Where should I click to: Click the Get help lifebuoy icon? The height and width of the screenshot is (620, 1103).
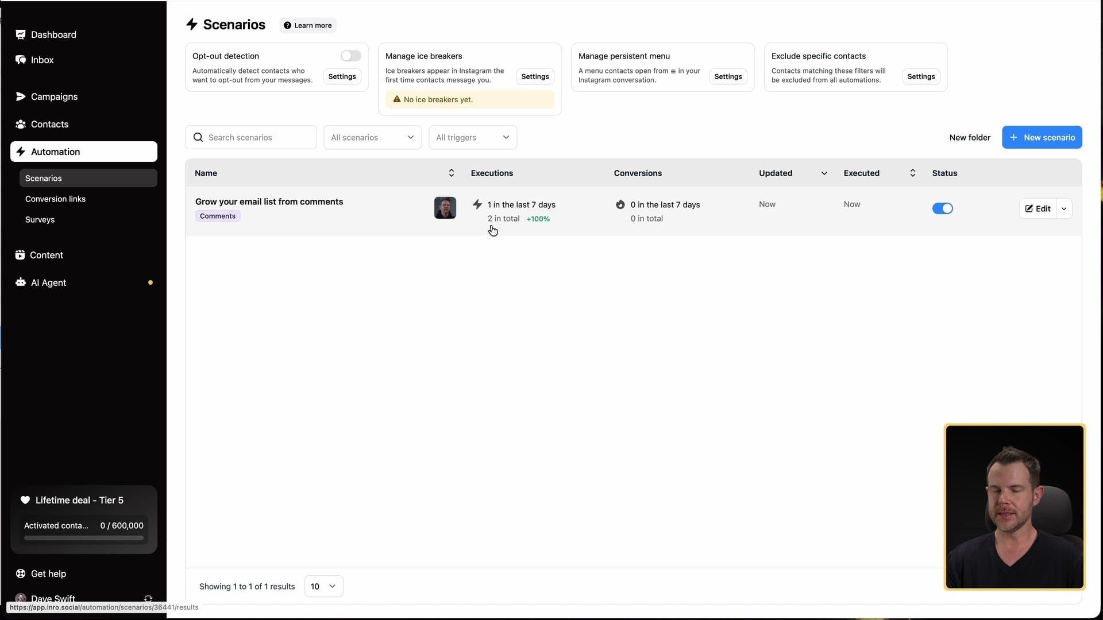coord(21,573)
